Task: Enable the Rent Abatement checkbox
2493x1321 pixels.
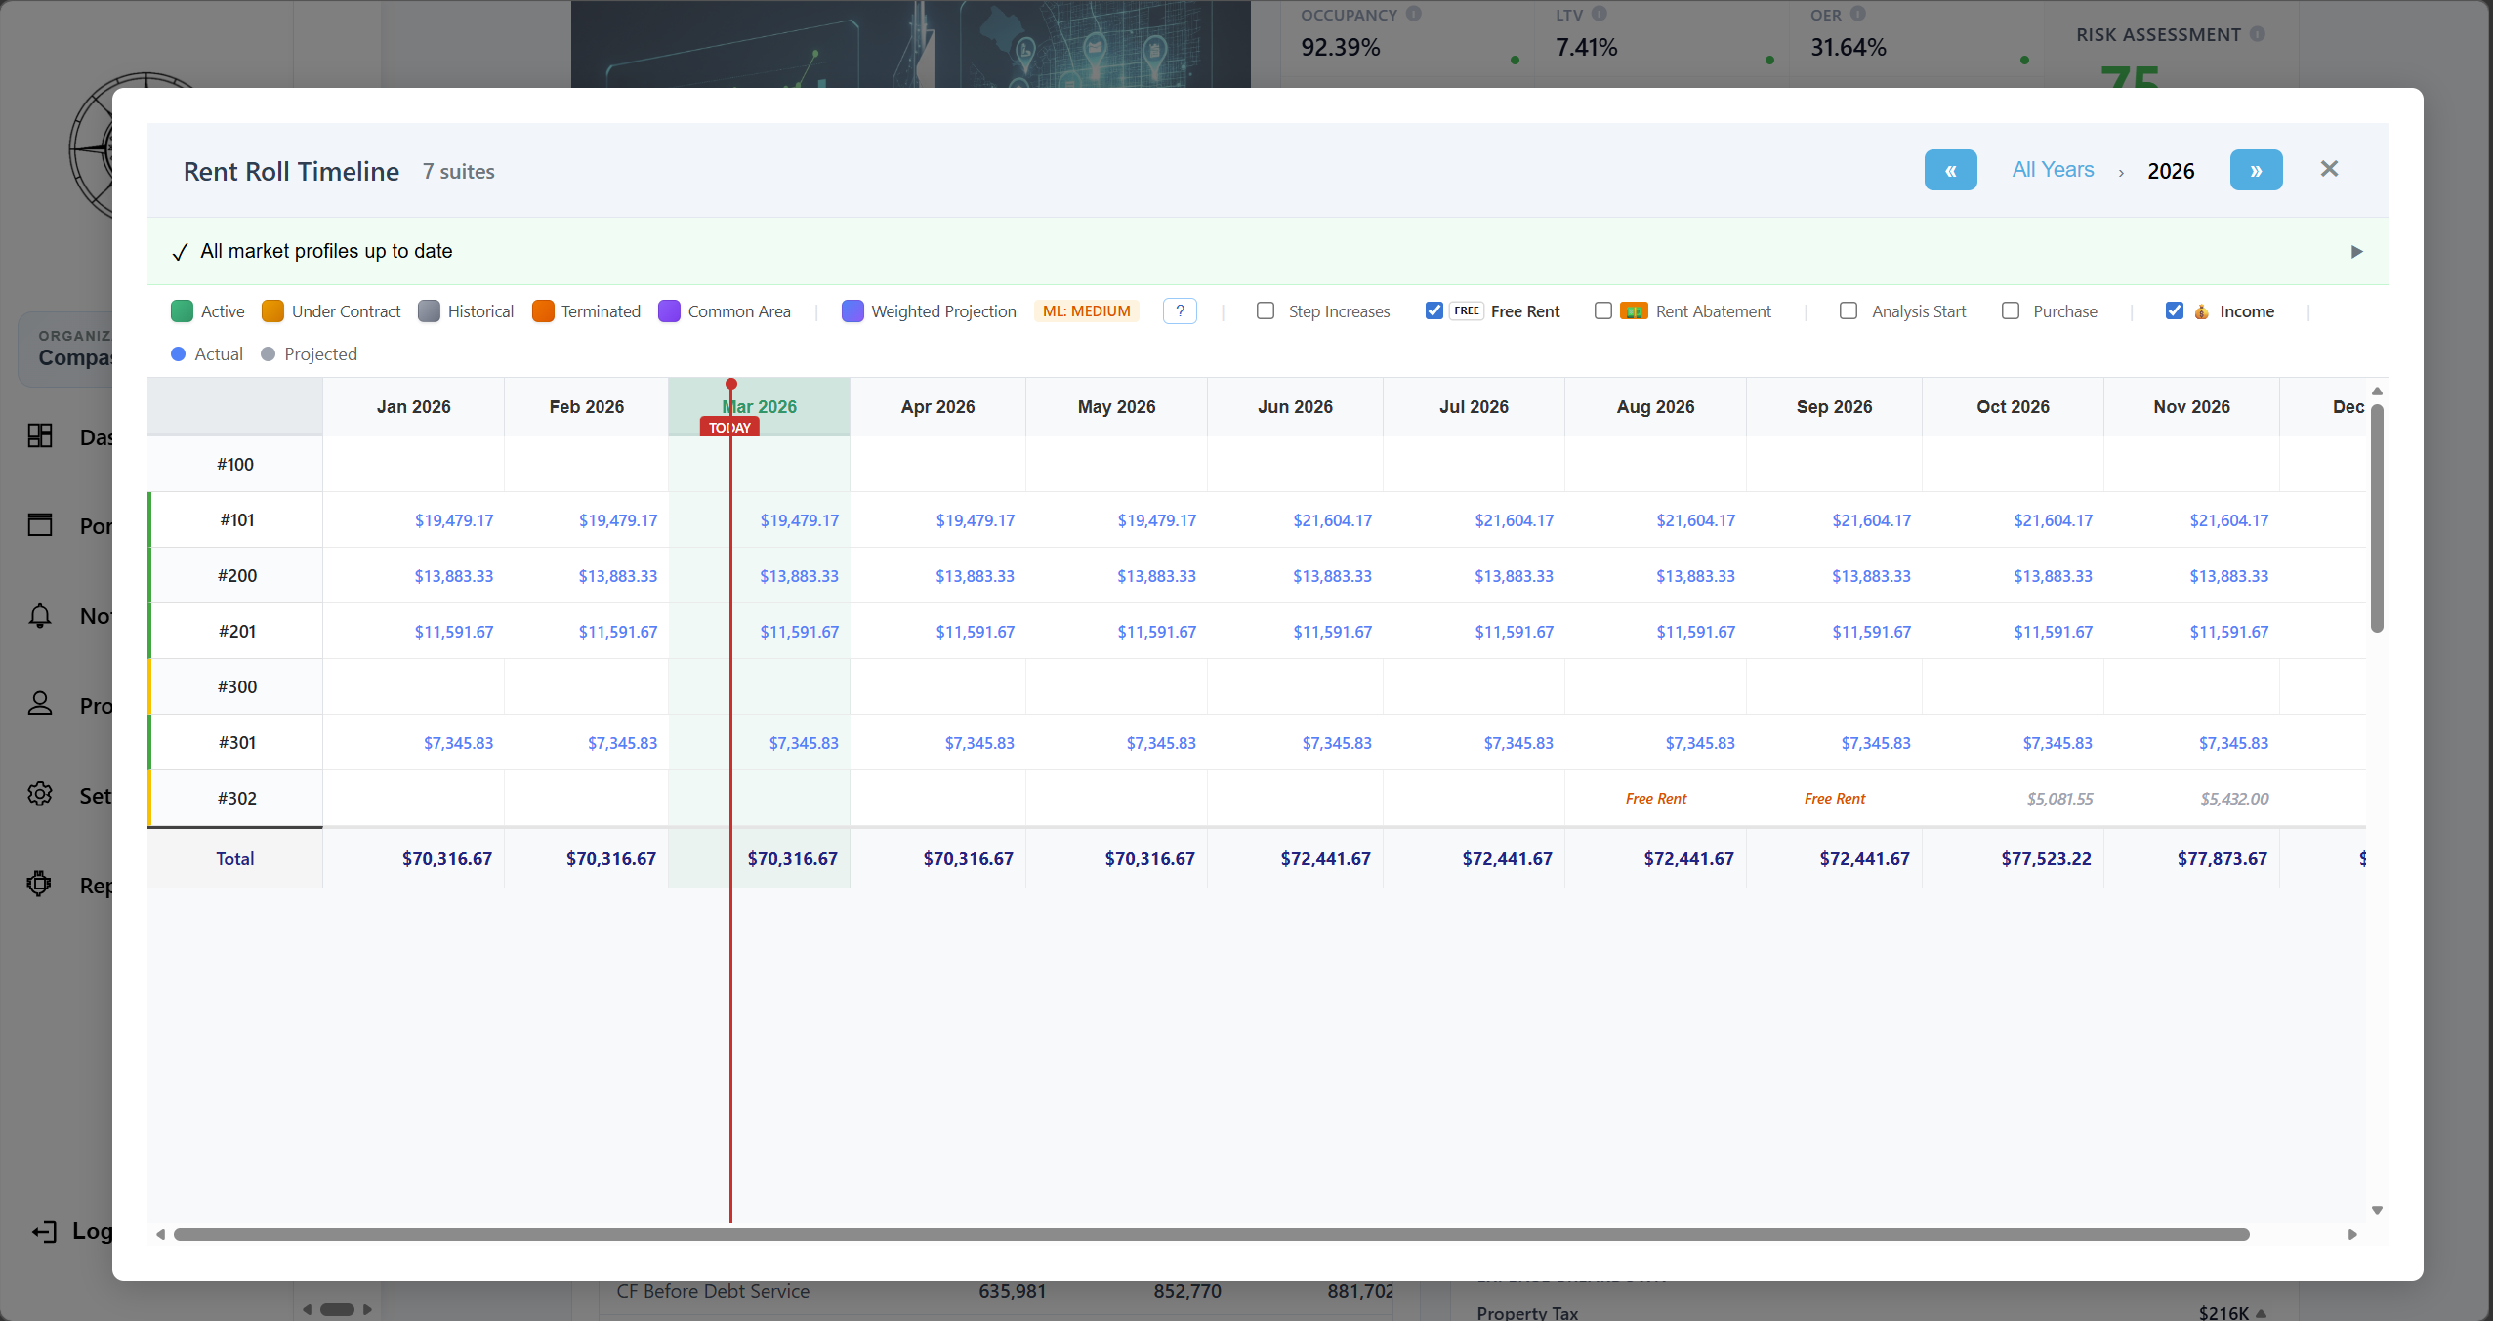Action: [1602, 310]
